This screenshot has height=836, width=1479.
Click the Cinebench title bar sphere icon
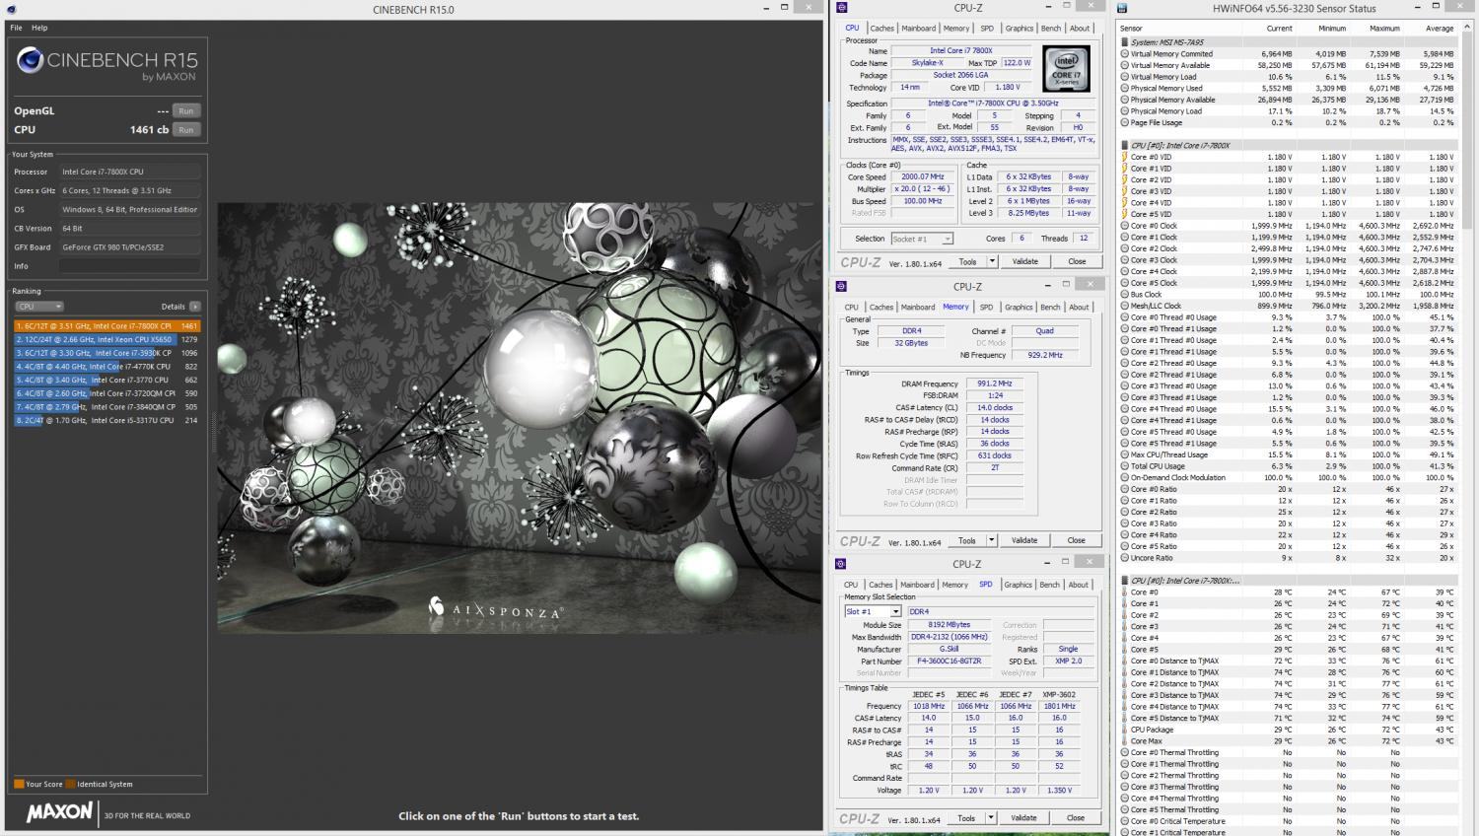[11, 10]
